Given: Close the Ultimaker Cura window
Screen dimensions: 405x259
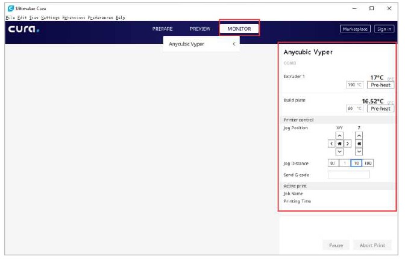Looking at the screenshot, I should click(389, 8).
